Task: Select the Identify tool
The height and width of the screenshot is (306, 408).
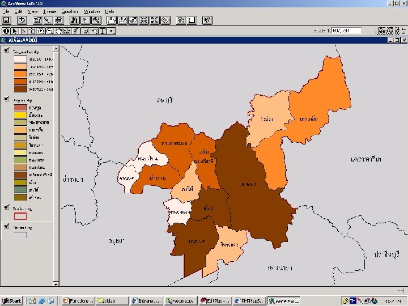Action: (x=6, y=31)
